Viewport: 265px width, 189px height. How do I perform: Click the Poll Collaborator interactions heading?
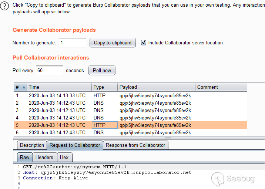coord(51,58)
